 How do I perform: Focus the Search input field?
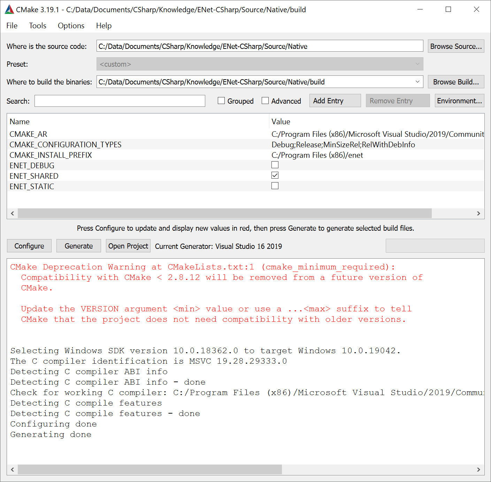coord(120,101)
